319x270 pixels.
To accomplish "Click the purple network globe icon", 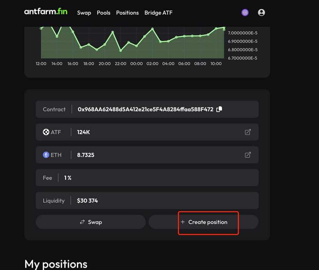I will [x=245, y=12].
